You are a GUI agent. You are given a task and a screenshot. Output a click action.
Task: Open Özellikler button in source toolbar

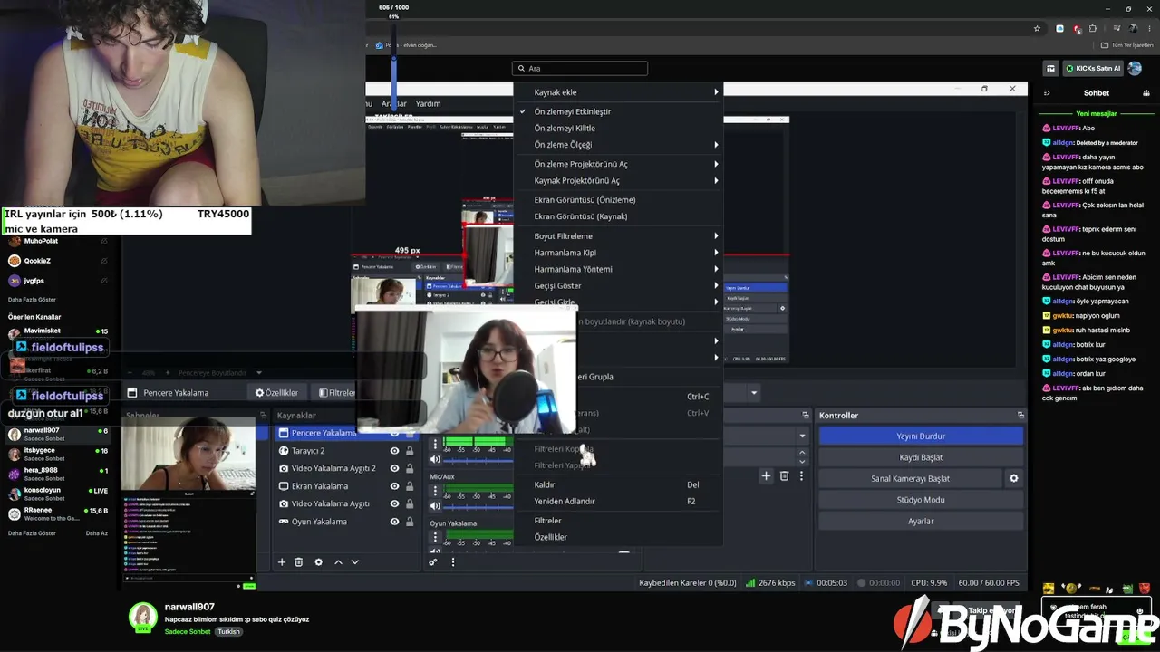(276, 393)
